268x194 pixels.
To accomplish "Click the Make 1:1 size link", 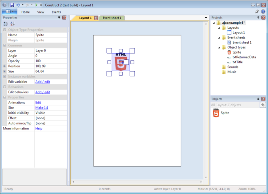I will point(42,108).
